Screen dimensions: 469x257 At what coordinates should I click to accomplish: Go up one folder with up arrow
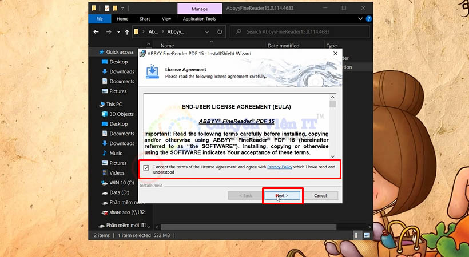point(126,32)
